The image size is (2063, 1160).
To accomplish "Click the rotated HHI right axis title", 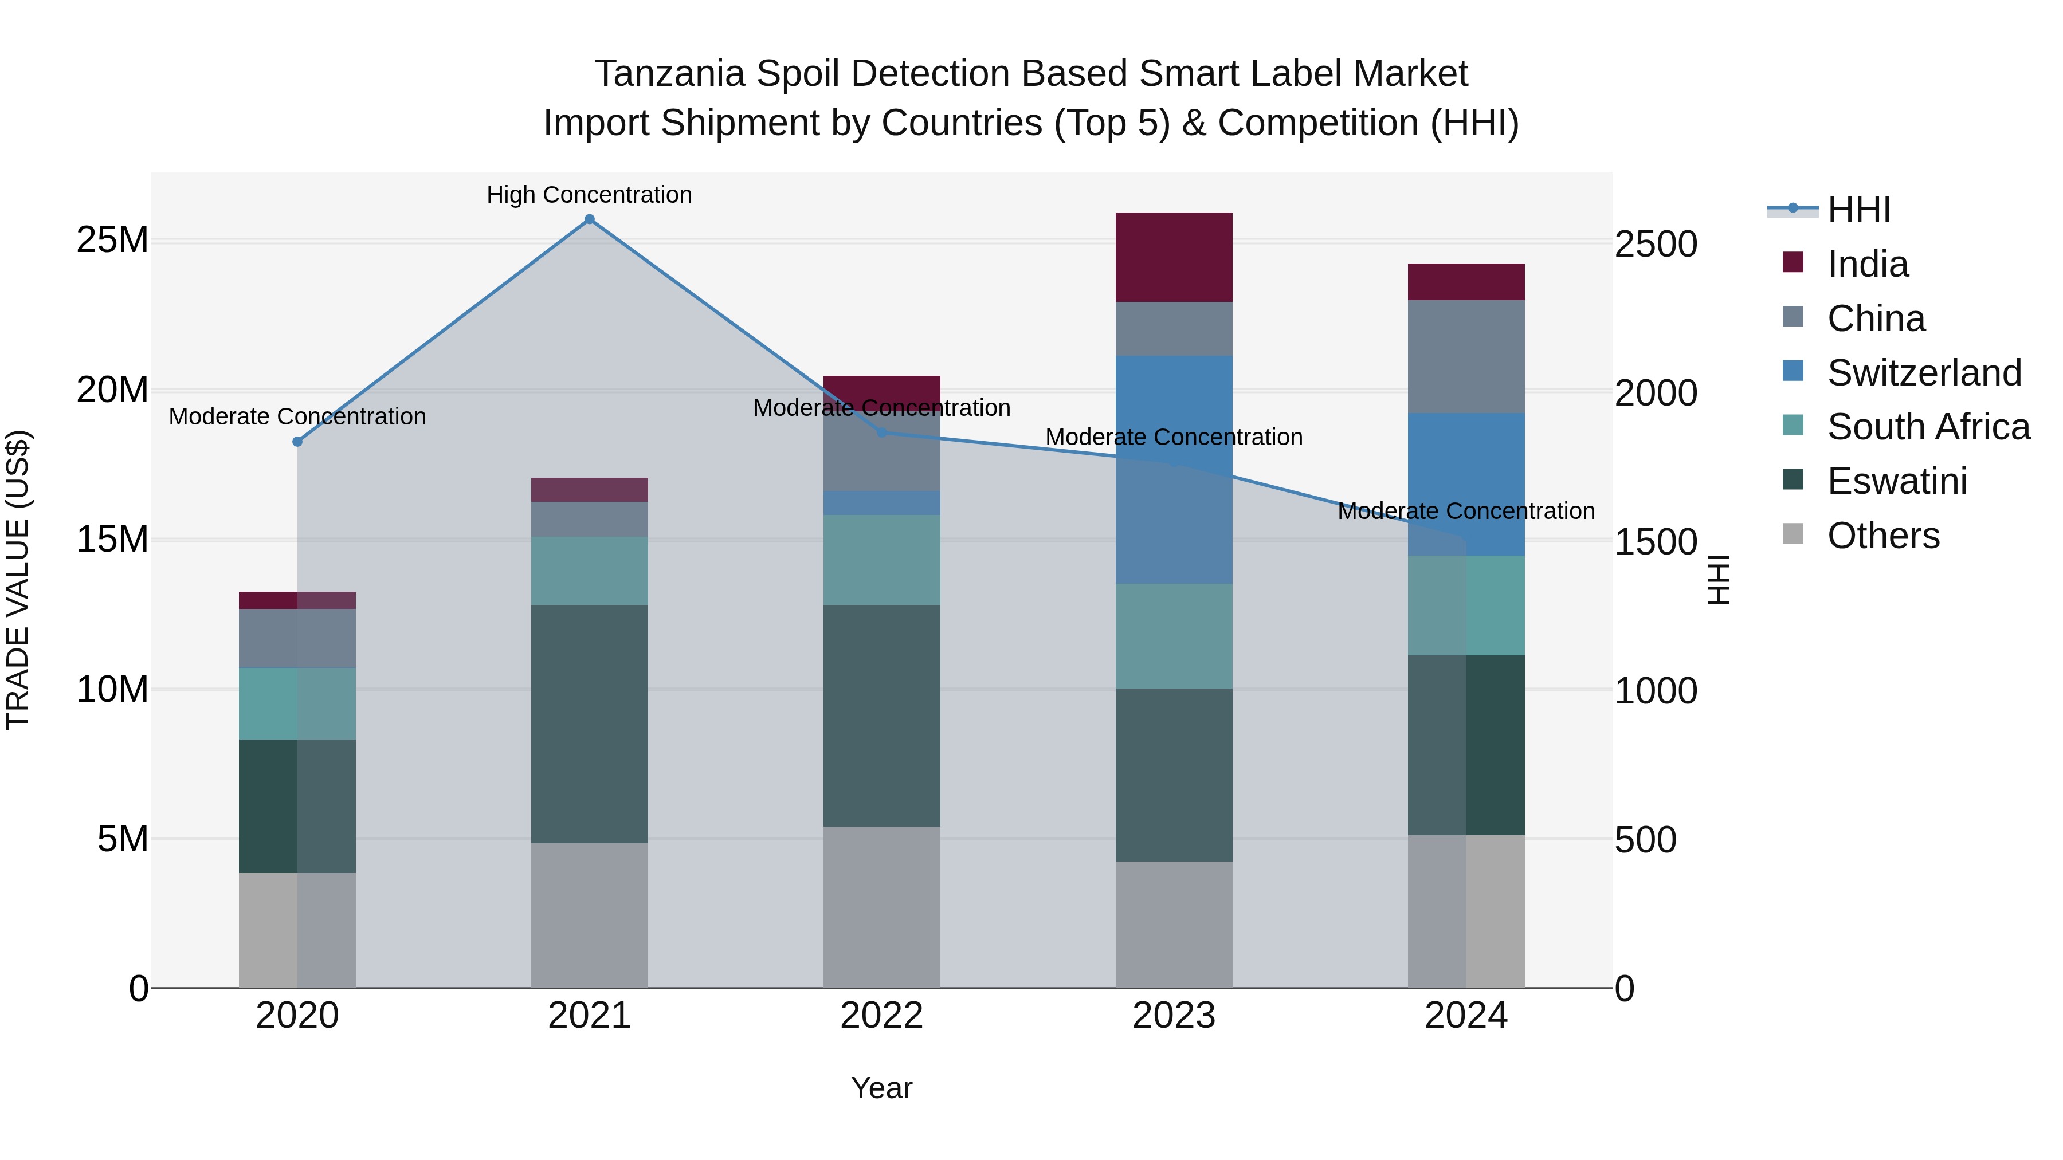I will point(1719,580).
